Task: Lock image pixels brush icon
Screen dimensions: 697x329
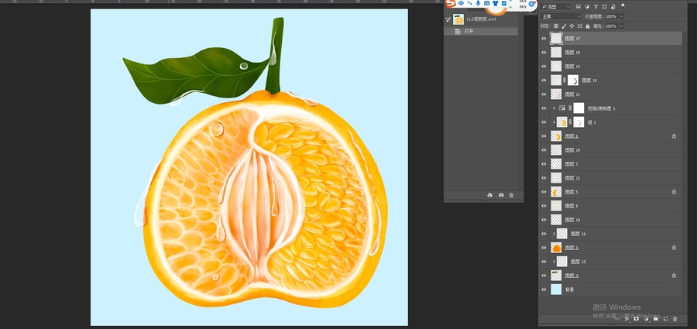Action: pyautogui.click(x=564, y=26)
